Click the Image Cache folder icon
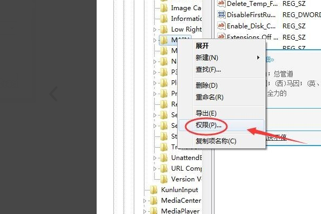Image resolution: width=321 pixels, height=214 pixels. coord(164,8)
